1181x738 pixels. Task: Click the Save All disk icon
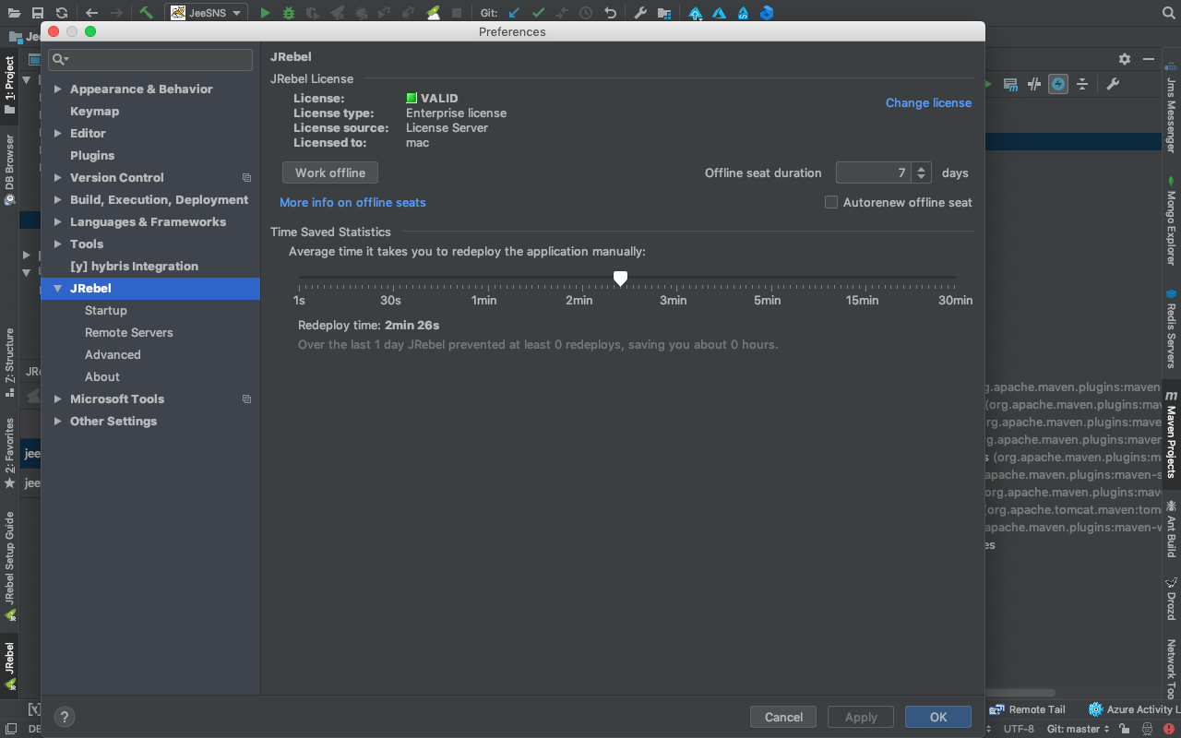coord(38,13)
